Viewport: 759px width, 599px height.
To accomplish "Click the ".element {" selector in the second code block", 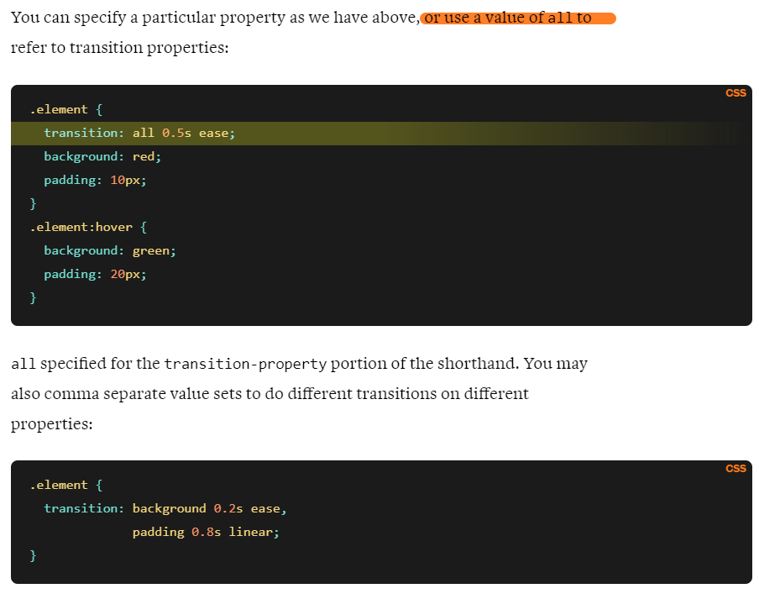I will tap(65, 485).
